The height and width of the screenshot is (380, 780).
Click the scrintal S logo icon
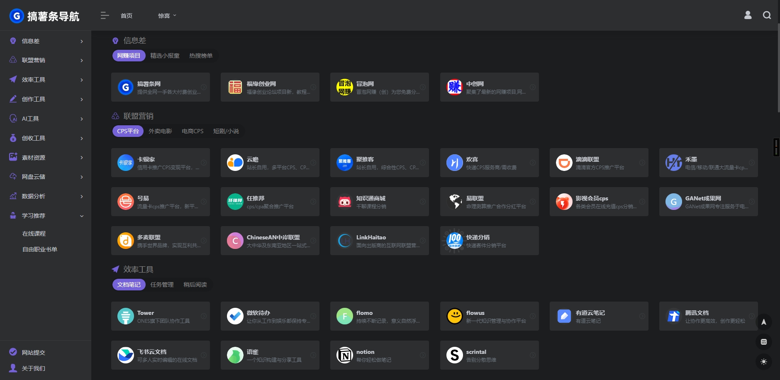454,355
